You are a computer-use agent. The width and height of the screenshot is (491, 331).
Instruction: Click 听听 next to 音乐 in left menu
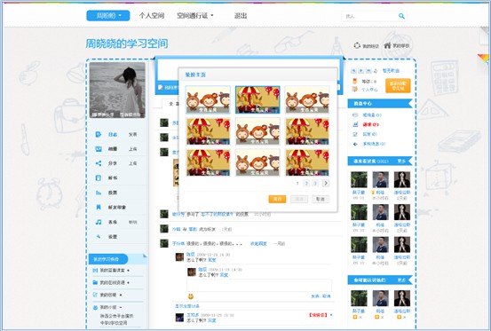click(133, 222)
